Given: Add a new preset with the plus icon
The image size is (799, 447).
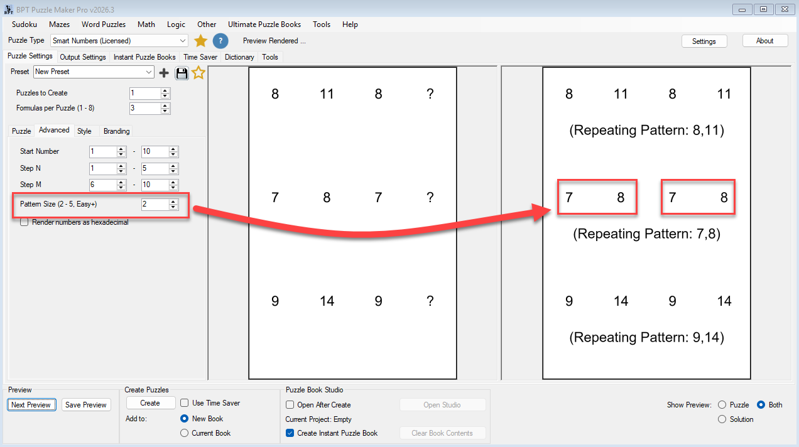Looking at the screenshot, I should 164,73.
